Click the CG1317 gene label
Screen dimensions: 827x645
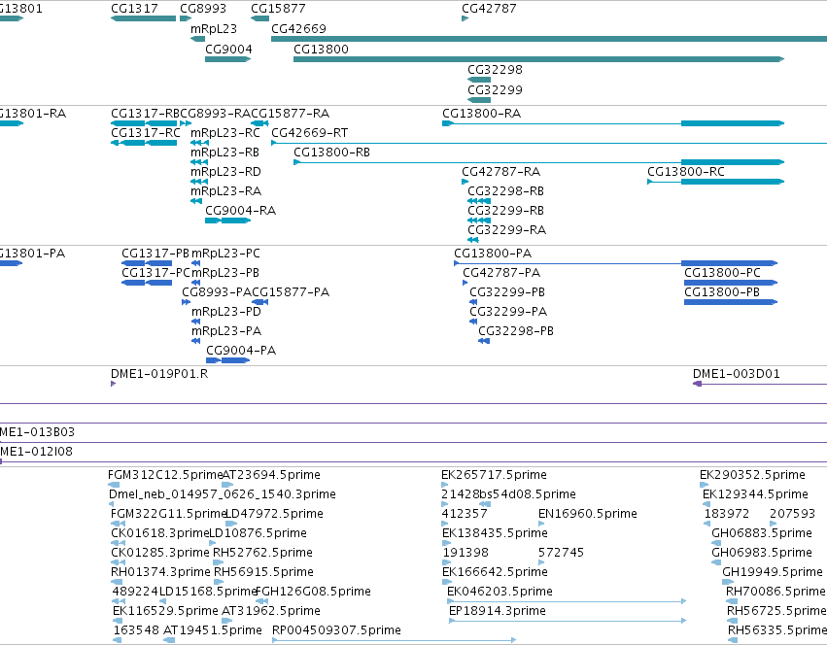[134, 9]
